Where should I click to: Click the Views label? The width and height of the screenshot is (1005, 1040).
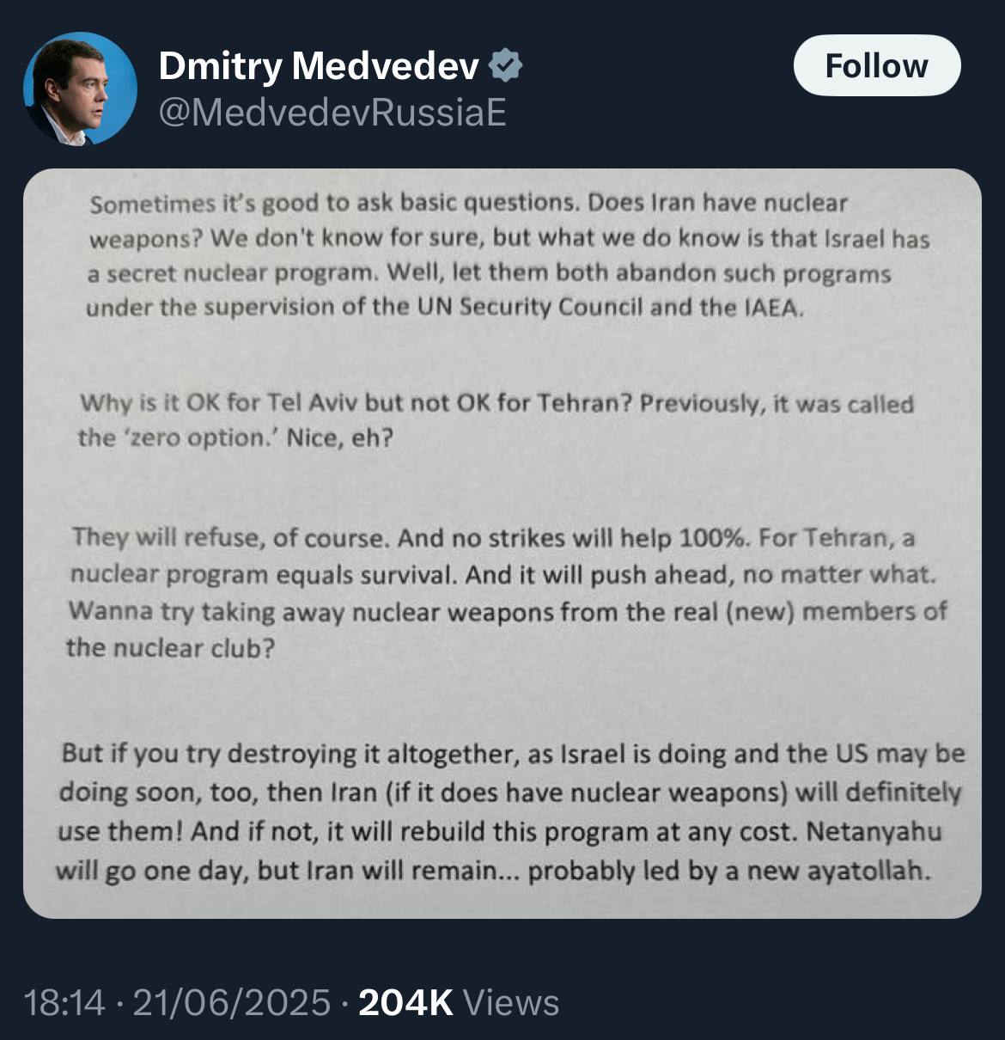pyautogui.click(x=511, y=1002)
